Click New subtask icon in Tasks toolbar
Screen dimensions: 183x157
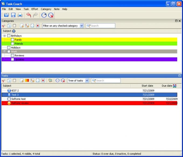[x=32, y=81]
